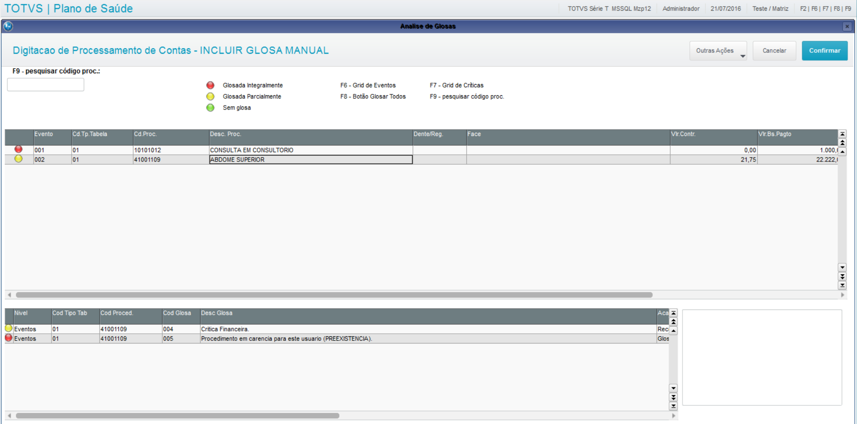
Task: Click the date 21/07/2016 in the top bar
Action: (725, 8)
